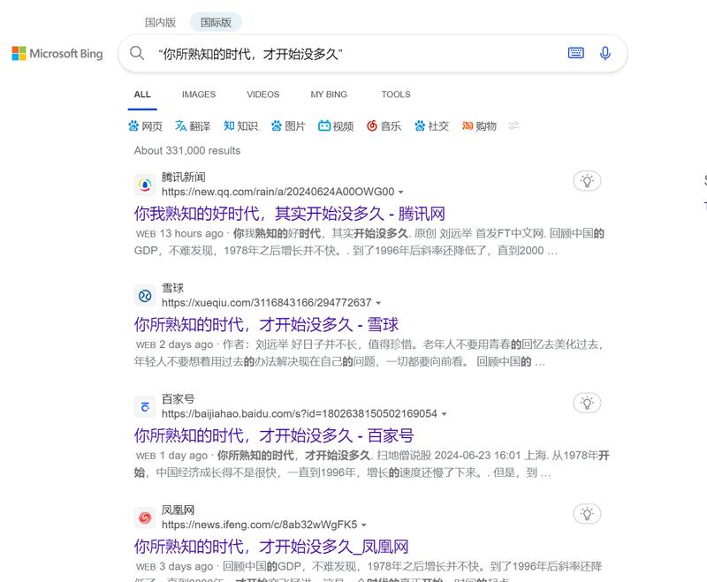Click the 雪球 site favicon

tap(145, 296)
